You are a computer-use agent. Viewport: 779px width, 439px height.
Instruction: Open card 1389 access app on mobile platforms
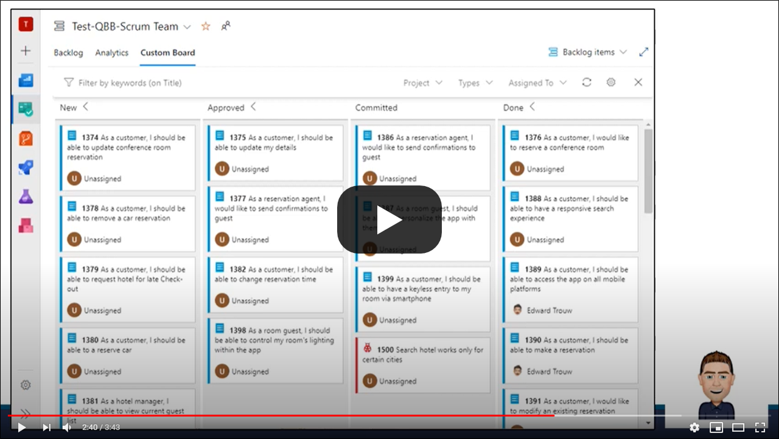(570, 289)
